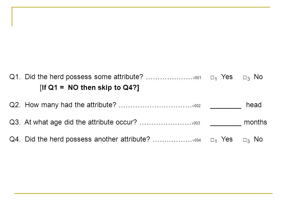Click the v004 variable code label
This screenshot has height=215, width=287.
(197, 140)
